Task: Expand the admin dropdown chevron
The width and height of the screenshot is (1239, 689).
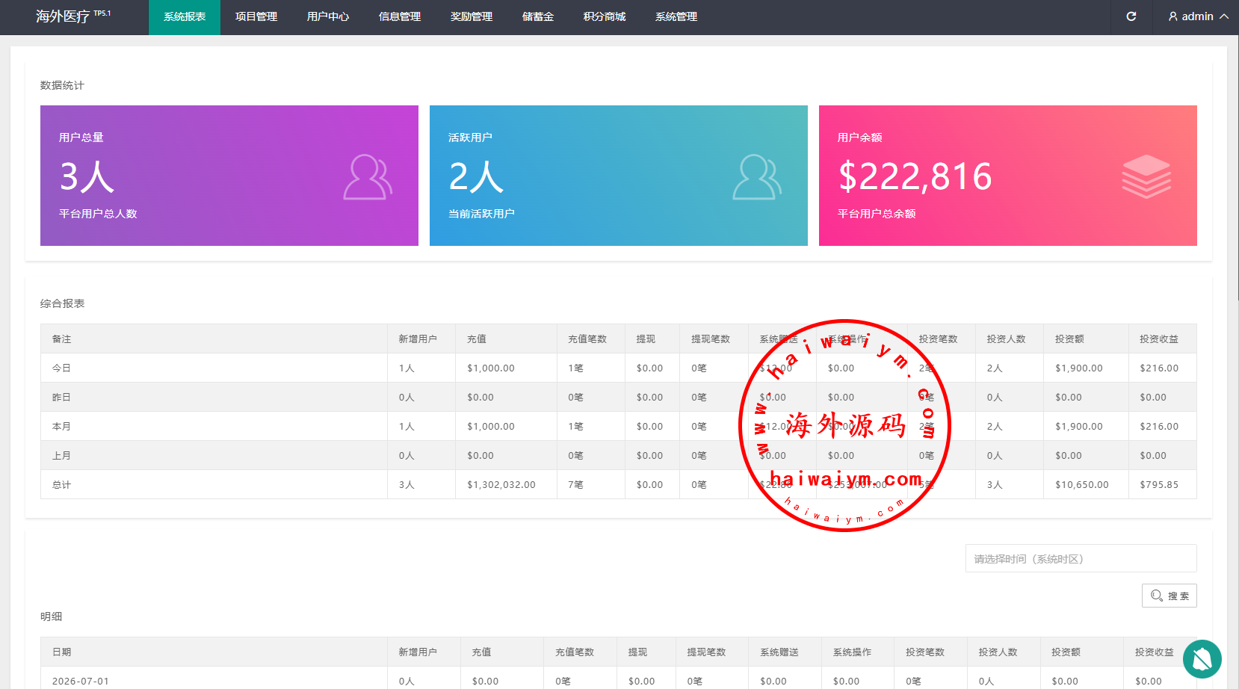Action: point(1224,16)
